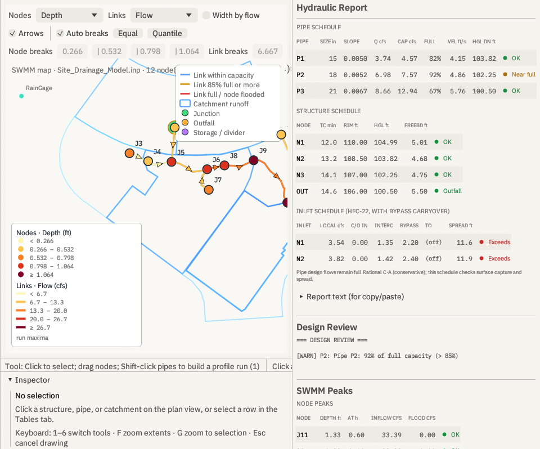Viewport: 540px width, 449px height.
Task: Select N1 row in Structure Schedule
Action: 379,142
